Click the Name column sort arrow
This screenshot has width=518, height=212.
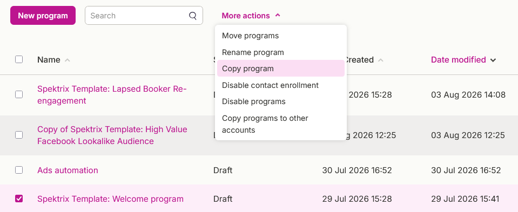68,60
